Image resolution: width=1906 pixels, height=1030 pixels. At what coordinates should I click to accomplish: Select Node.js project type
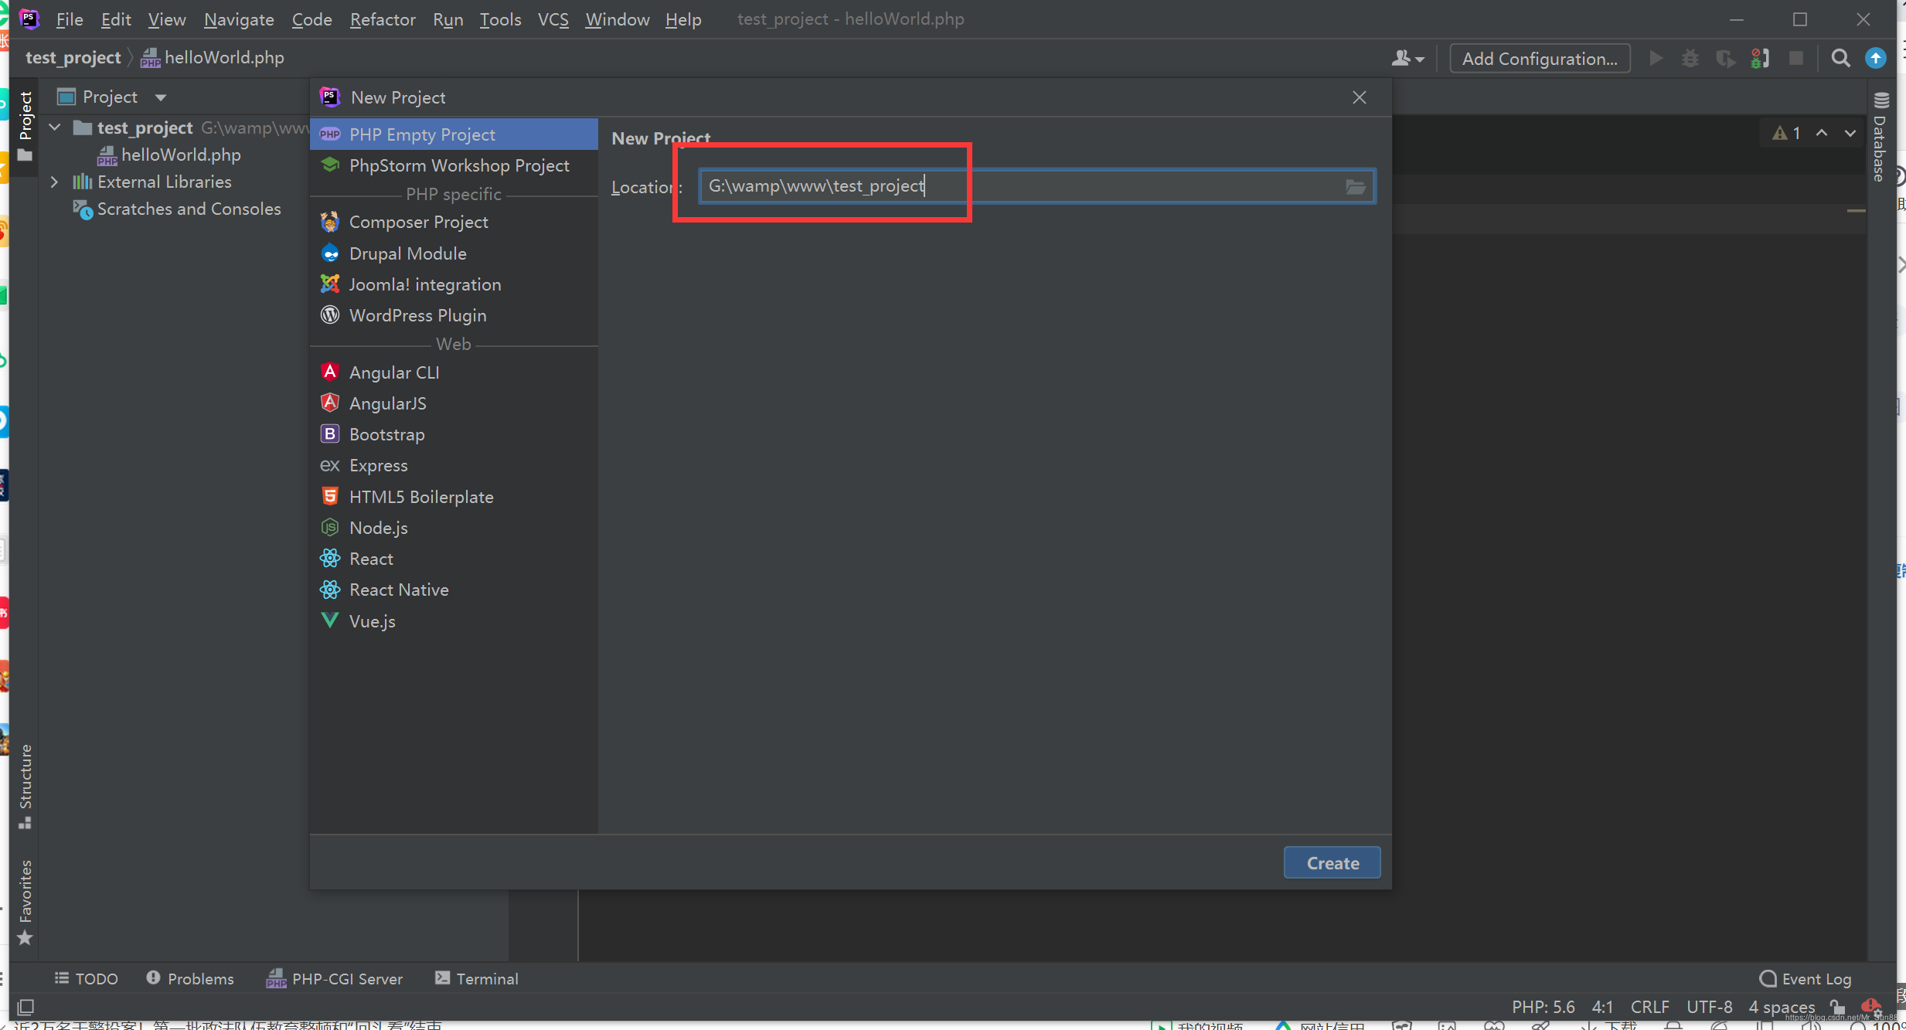tap(454, 528)
